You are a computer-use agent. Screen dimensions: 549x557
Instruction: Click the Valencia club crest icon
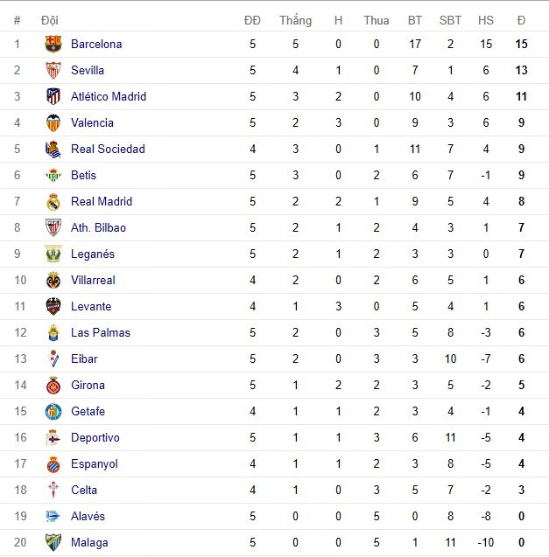(53, 123)
